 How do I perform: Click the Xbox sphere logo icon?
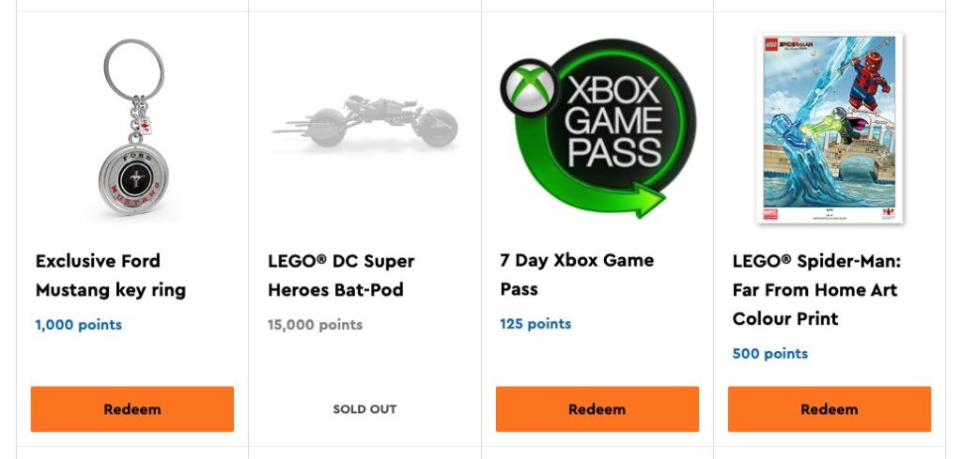click(532, 90)
